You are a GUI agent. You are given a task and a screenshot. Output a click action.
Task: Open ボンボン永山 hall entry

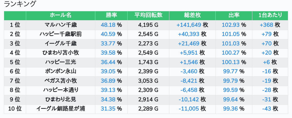pos(60,71)
